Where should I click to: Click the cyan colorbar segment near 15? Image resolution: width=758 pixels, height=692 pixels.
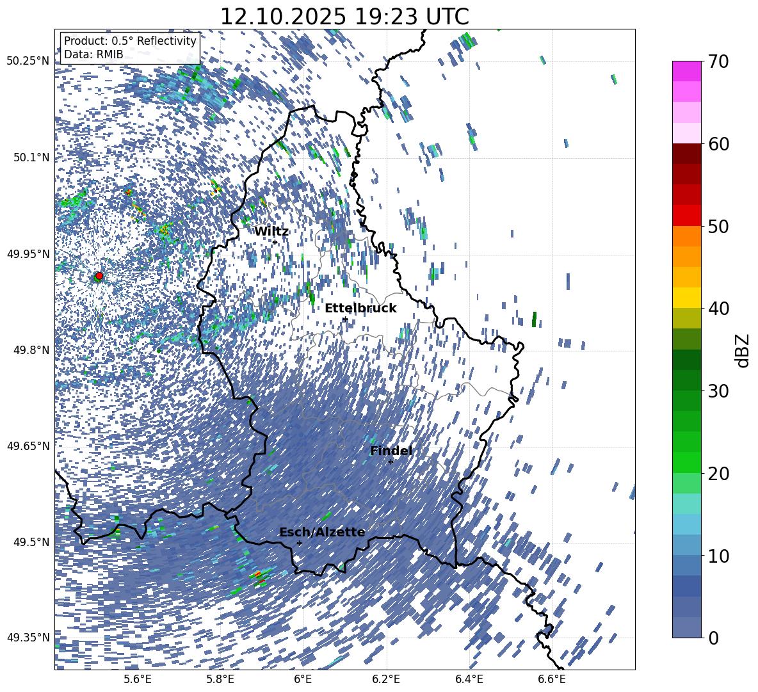point(686,504)
